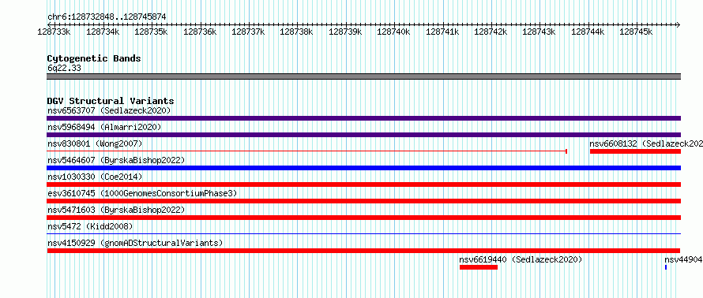Open variant nsv5968494 (Almarri2020) label
This screenshot has height=298, width=703.
104,127
